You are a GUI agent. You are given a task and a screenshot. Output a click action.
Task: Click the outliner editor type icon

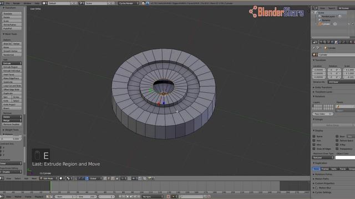pos(315,8)
